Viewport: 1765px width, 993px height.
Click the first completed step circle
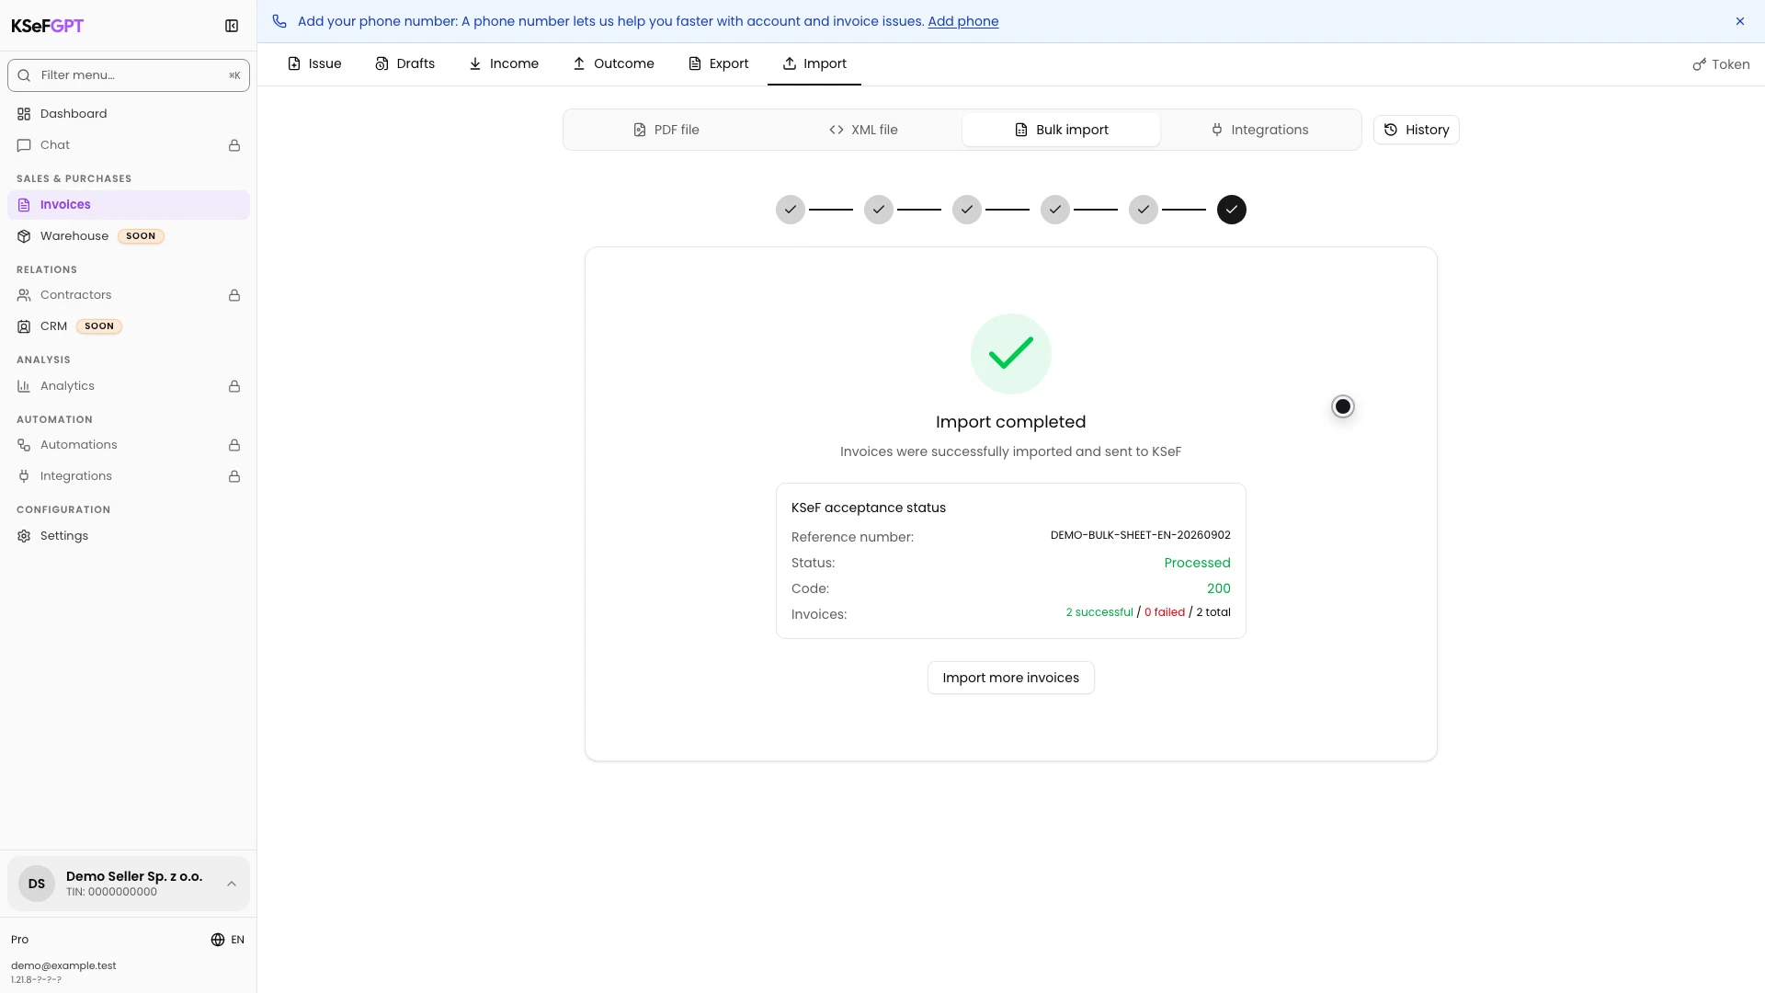point(791,210)
